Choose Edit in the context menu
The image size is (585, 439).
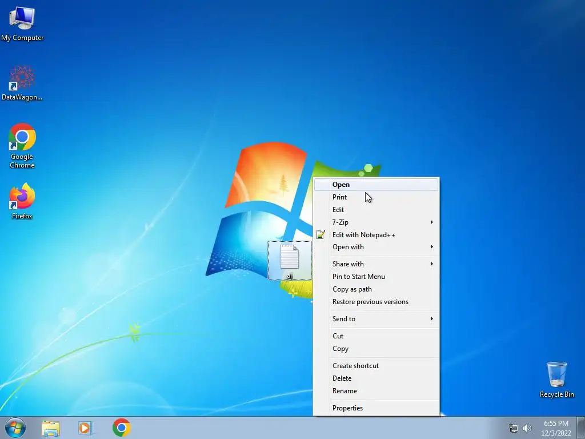[x=376, y=210]
